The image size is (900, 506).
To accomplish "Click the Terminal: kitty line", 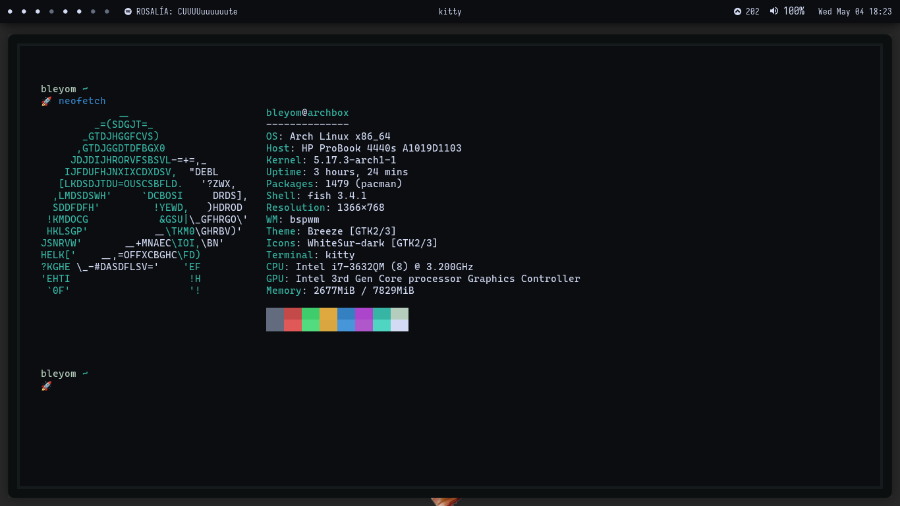I will point(310,255).
